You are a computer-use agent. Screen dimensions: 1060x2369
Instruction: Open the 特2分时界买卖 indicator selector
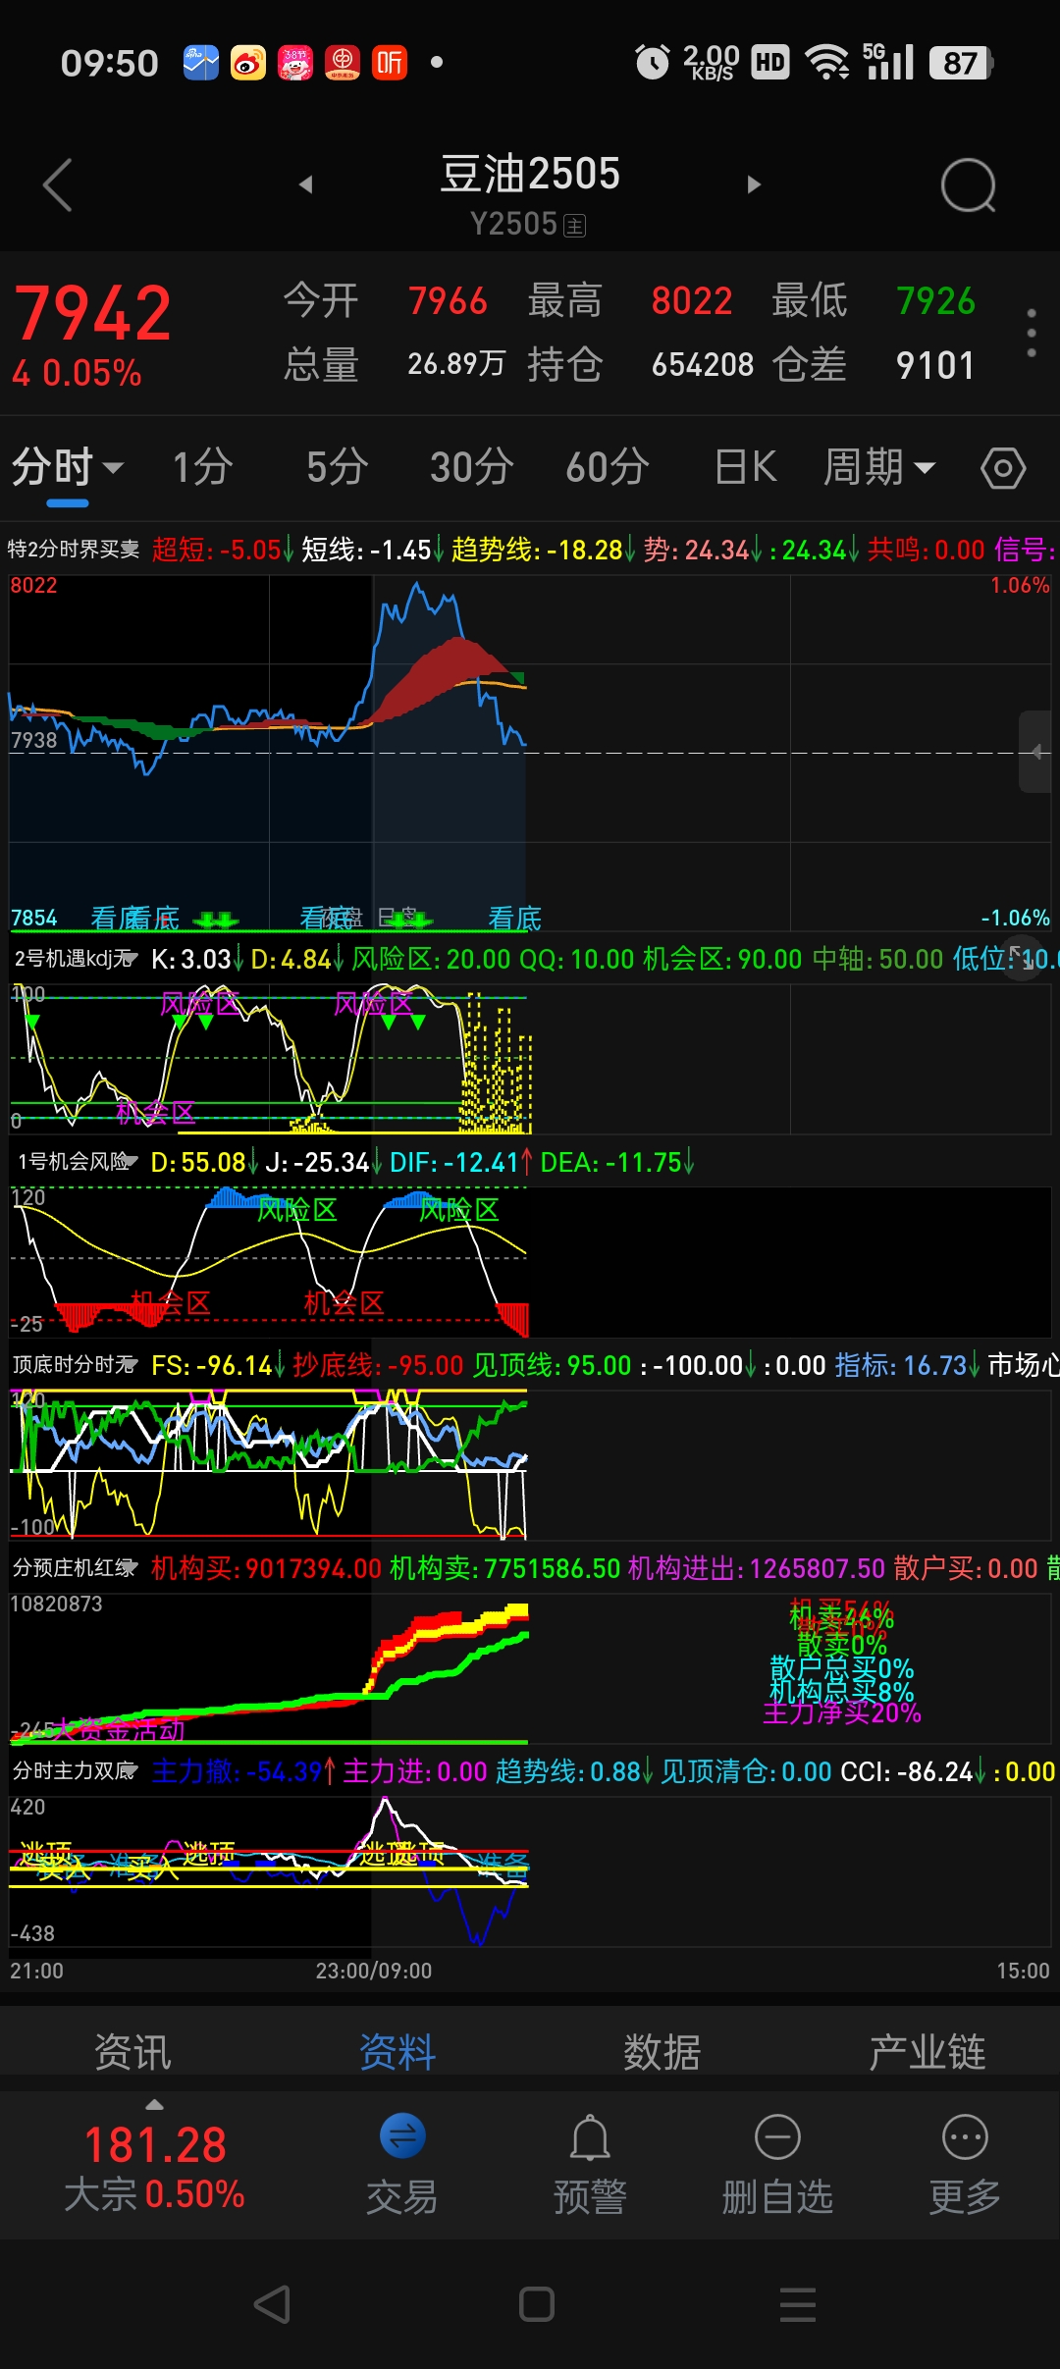tap(75, 550)
